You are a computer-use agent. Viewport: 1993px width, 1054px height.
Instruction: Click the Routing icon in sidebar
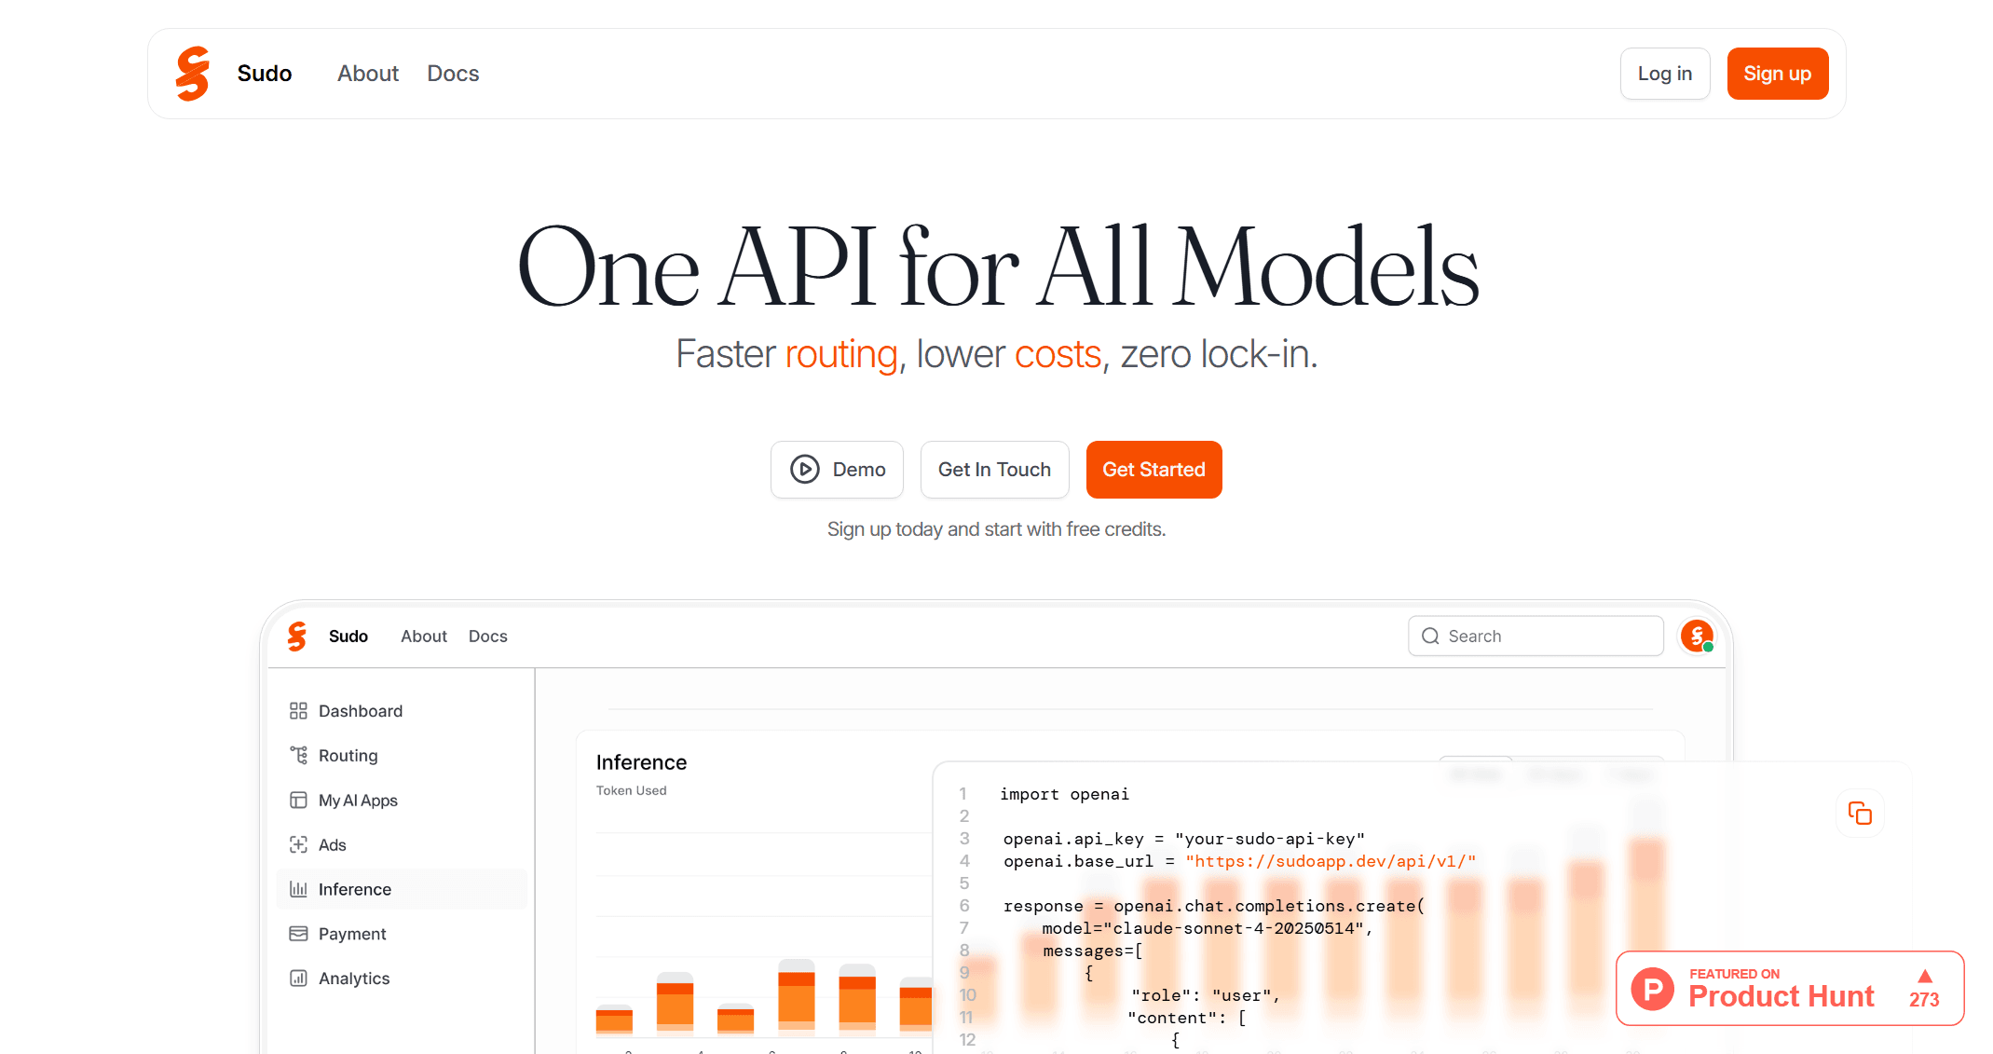[298, 756]
